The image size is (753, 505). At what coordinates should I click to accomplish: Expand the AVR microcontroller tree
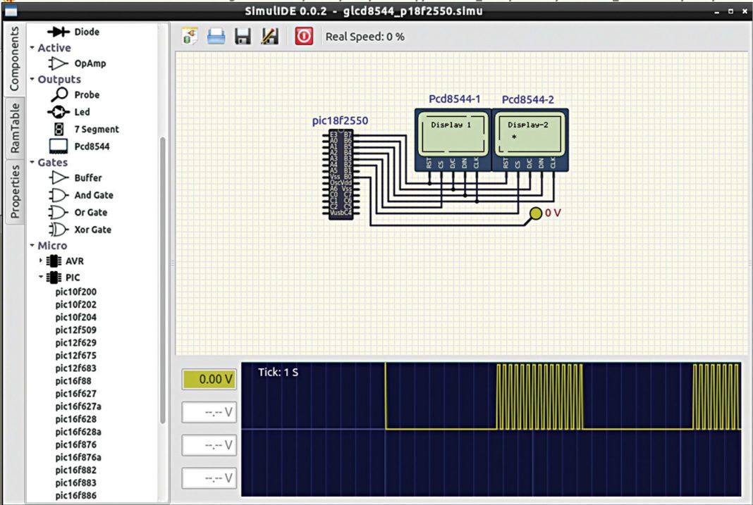(x=42, y=260)
